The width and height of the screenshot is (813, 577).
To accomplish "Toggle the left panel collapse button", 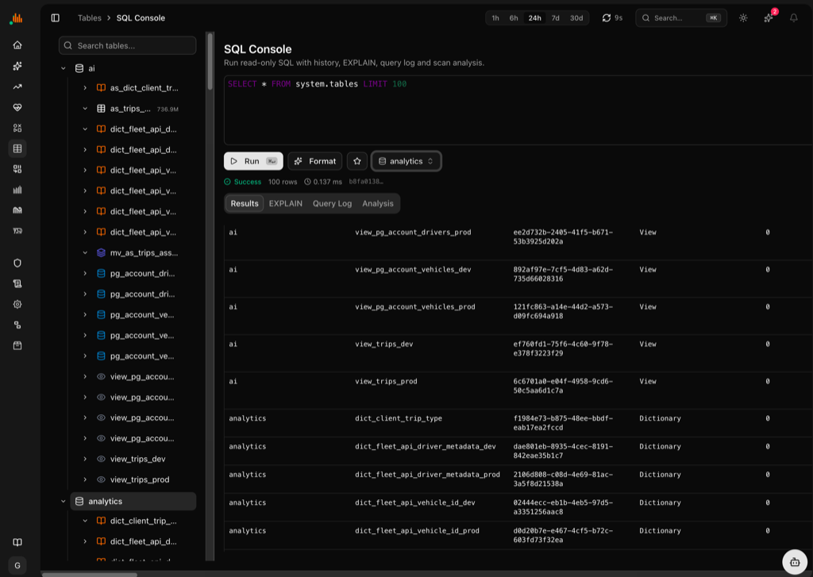I will point(56,18).
